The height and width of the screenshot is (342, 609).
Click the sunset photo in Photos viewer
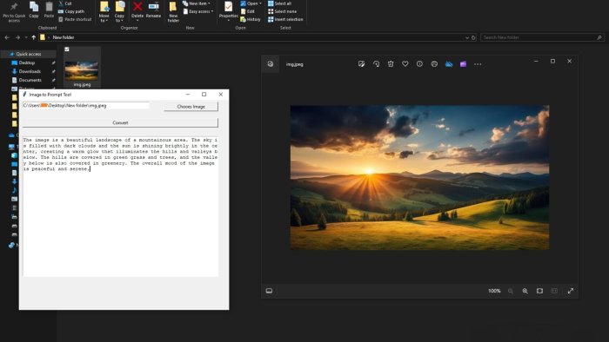pos(419,177)
